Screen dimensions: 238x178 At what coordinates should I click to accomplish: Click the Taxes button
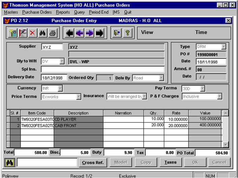click(171, 162)
